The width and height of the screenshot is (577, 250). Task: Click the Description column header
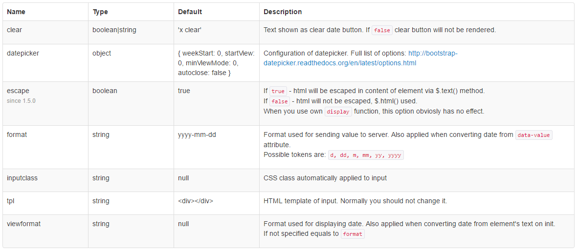point(283,12)
